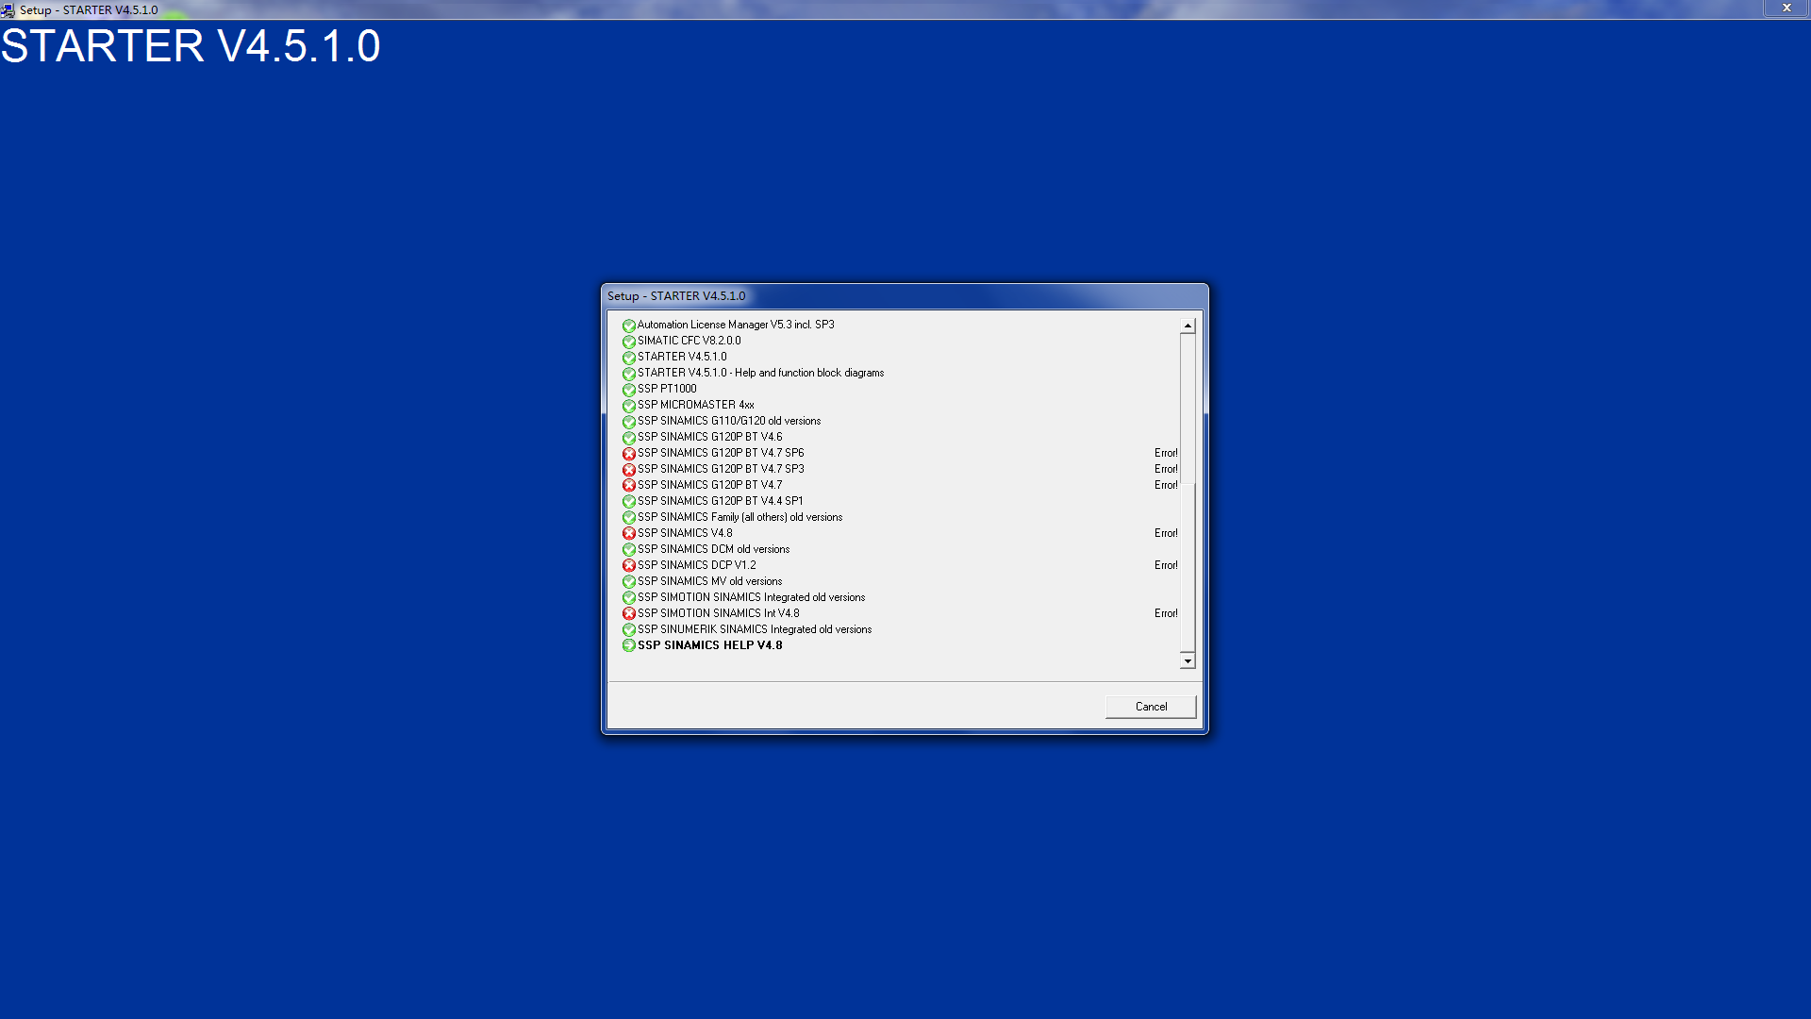Click red error icon beside SINAMICS DCP V1.2
This screenshot has width=1811, height=1019.
click(628, 566)
